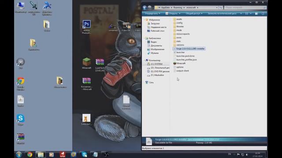Select Компьютер in the navigation pane
This screenshot has height=158, width=282.
(x=155, y=61)
